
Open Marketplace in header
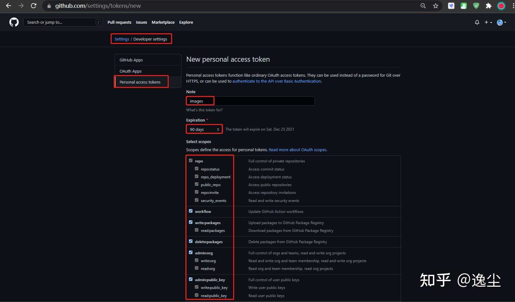point(163,22)
